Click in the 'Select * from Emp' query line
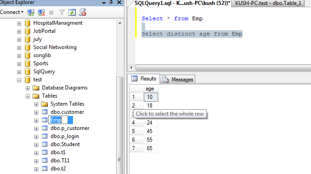 [x=172, y=18]
